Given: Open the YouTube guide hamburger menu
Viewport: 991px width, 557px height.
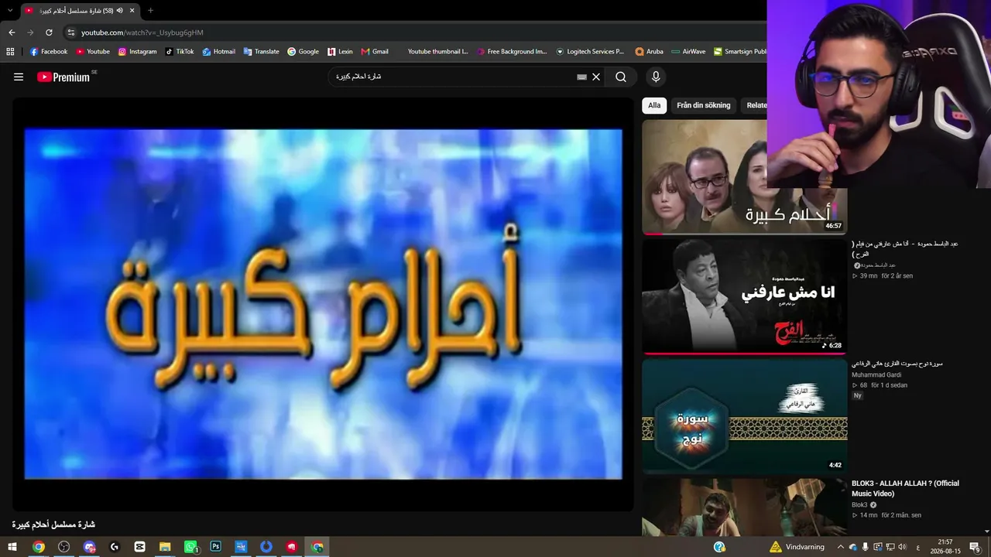Looking at the screenshot, I should tap(19, 77).
